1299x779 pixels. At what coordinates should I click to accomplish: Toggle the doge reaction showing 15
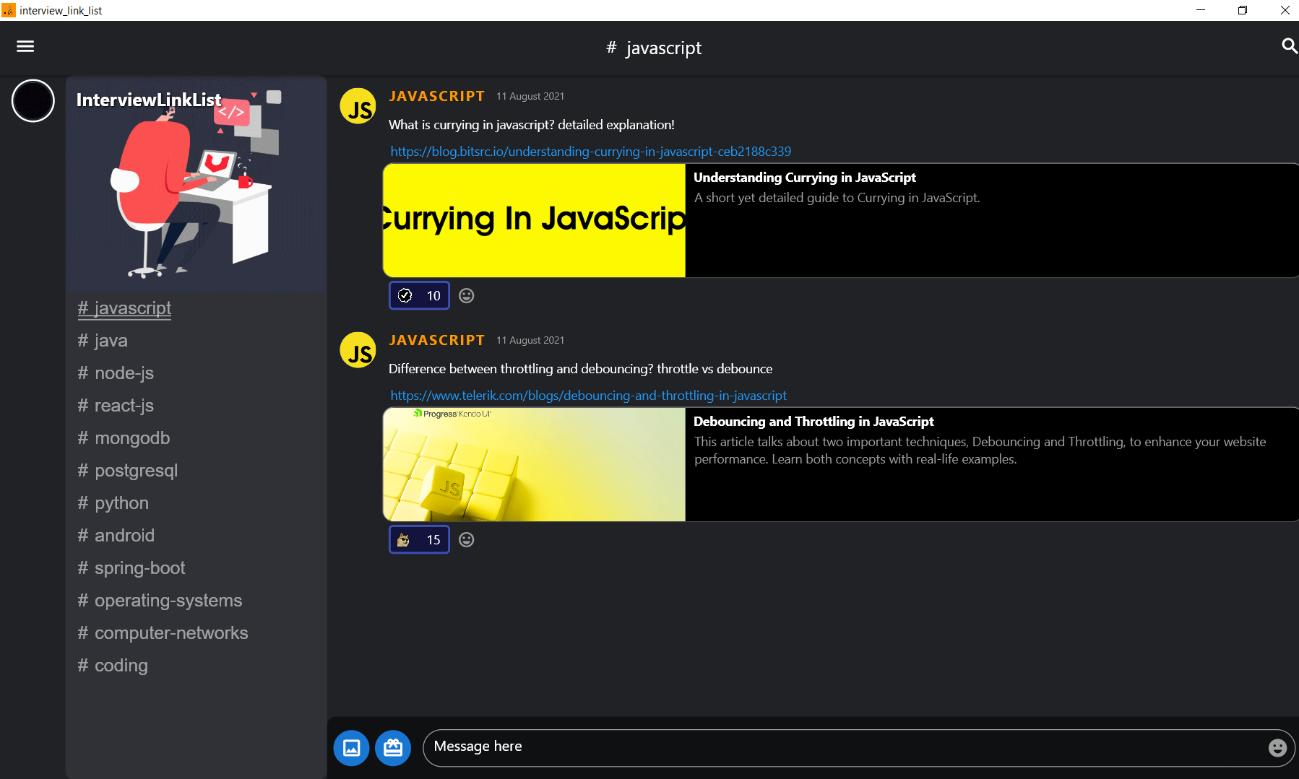[x=419, y=539]
